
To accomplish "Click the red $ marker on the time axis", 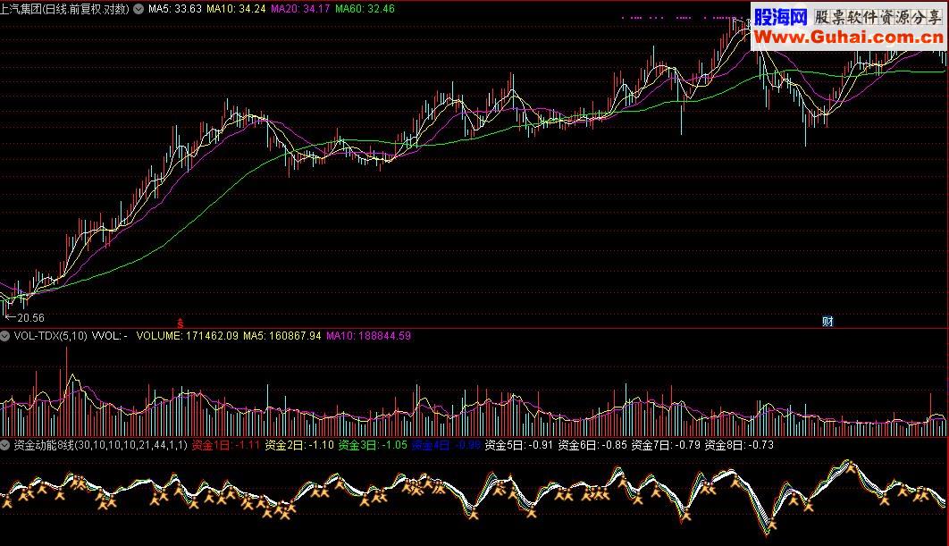I will pos(180,323).
